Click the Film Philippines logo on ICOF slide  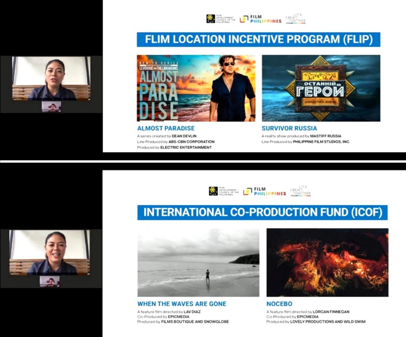[x=265, y=191]
